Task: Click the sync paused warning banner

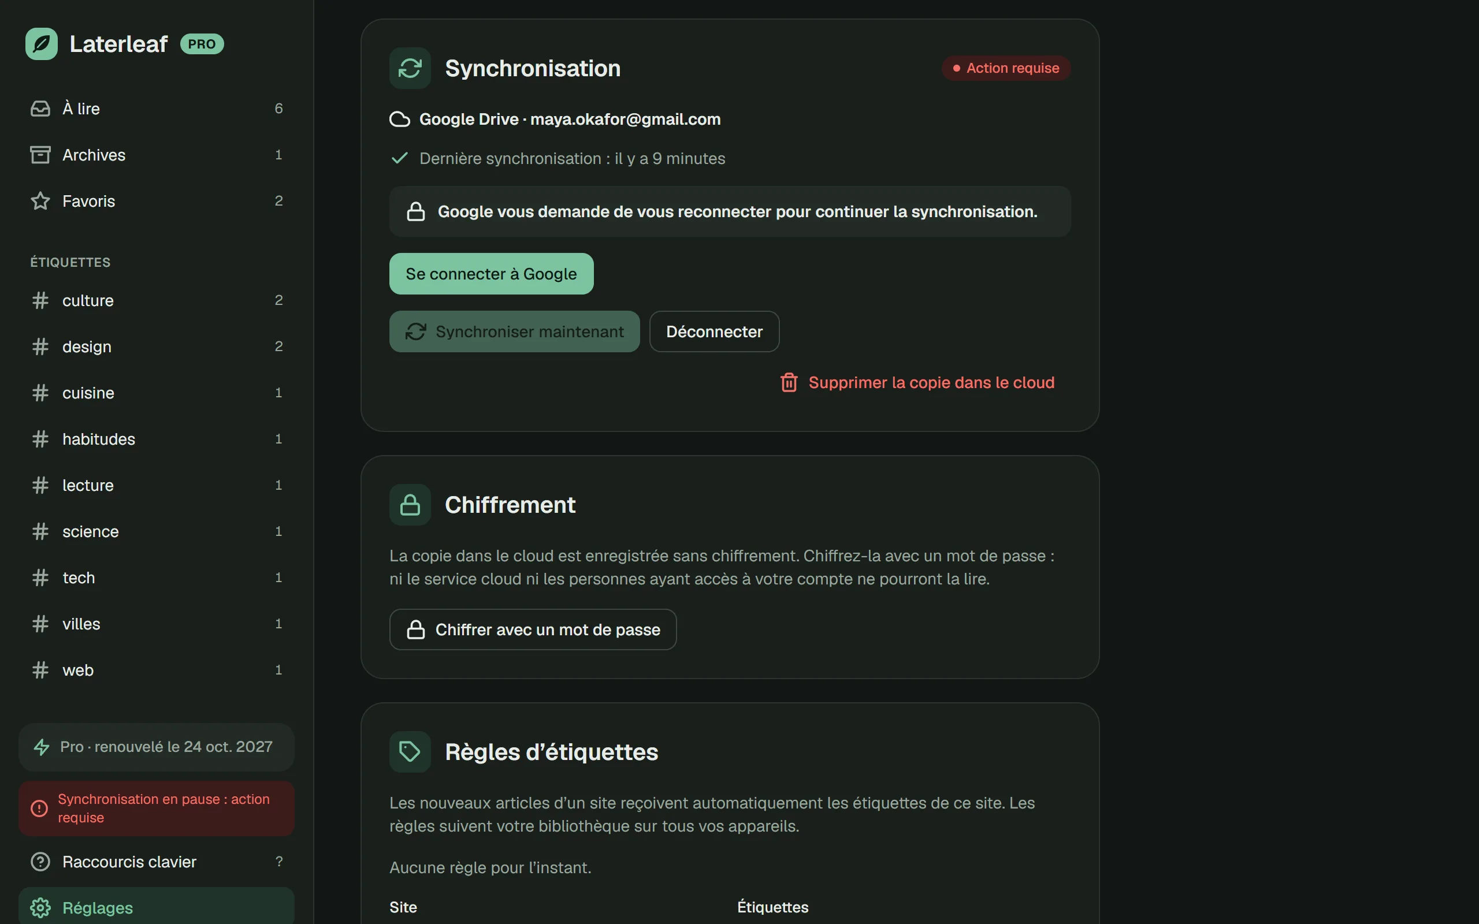Action: pyautogui.click(x=157, y=808)
